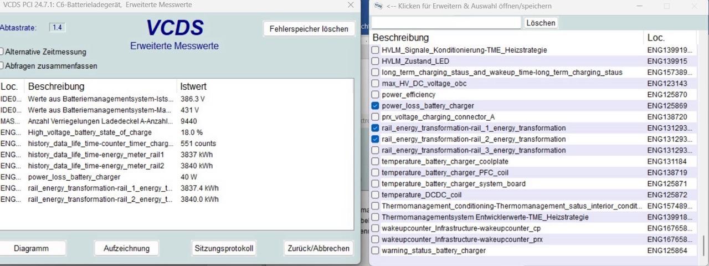The height and width of the screenshot is (266, 709).
Task: Check power_efficiency box
Action: [x=376, y=94]
